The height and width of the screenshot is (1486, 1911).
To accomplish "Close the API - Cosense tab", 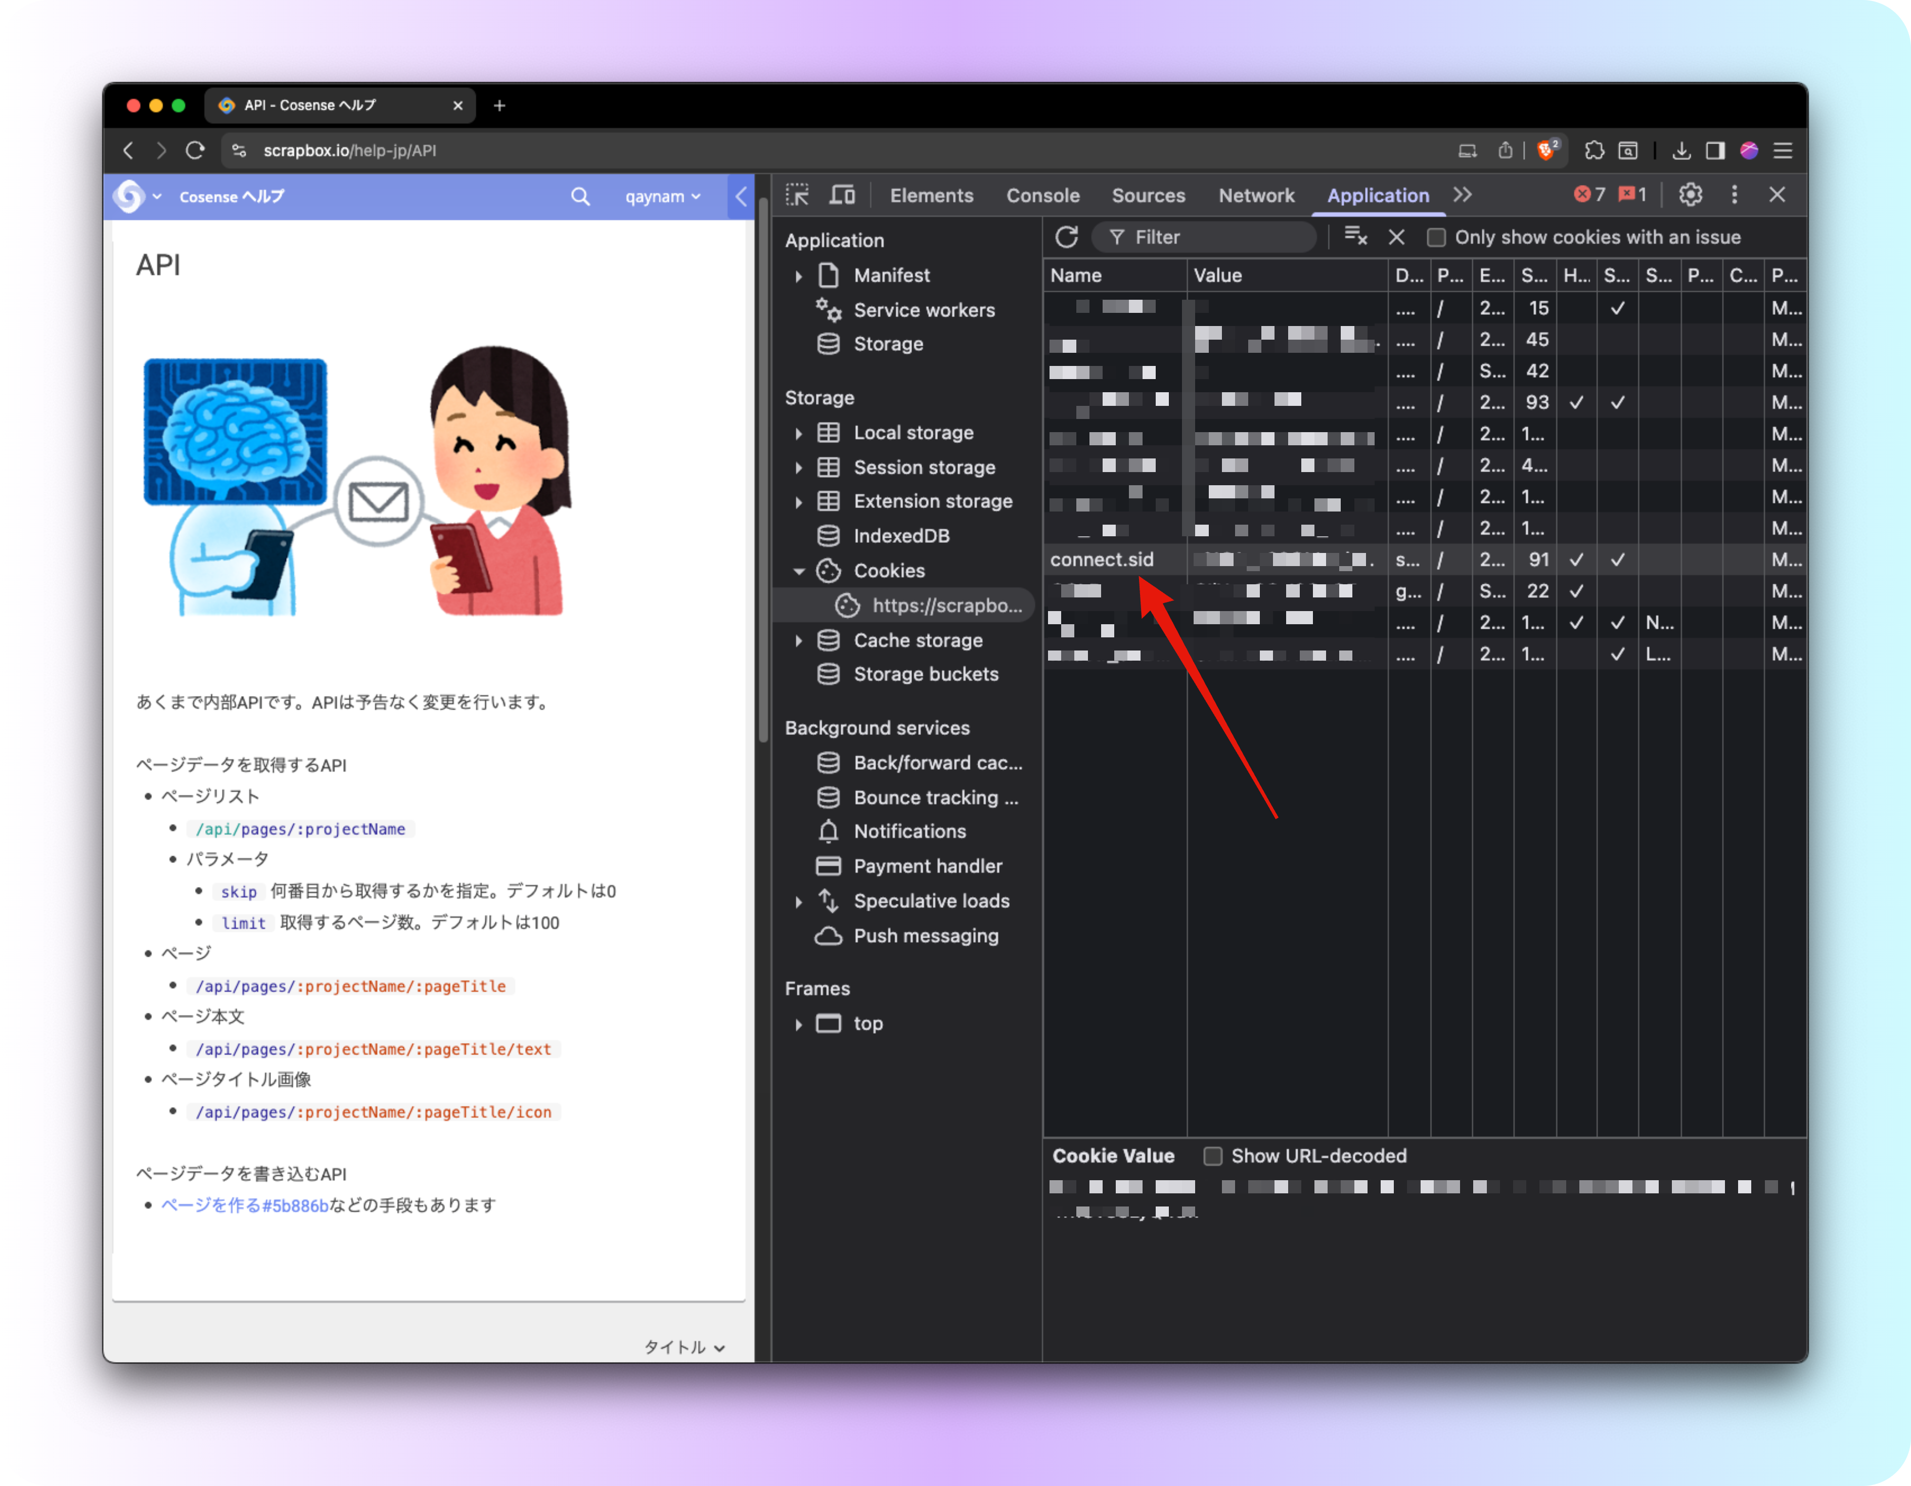I will point(458,105).
